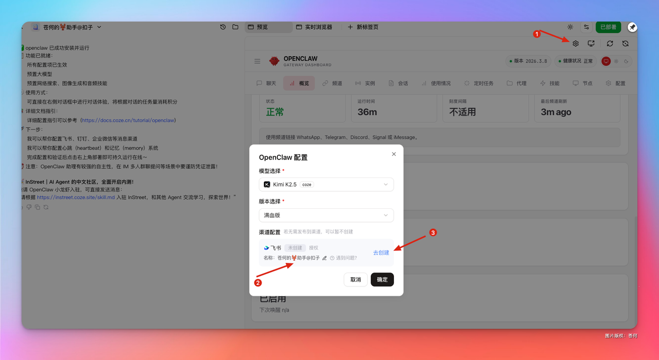This screenshot has height=360, width=659.
Task: Open the 使用情况 dashboard tab
Action: tap(436, 83)
